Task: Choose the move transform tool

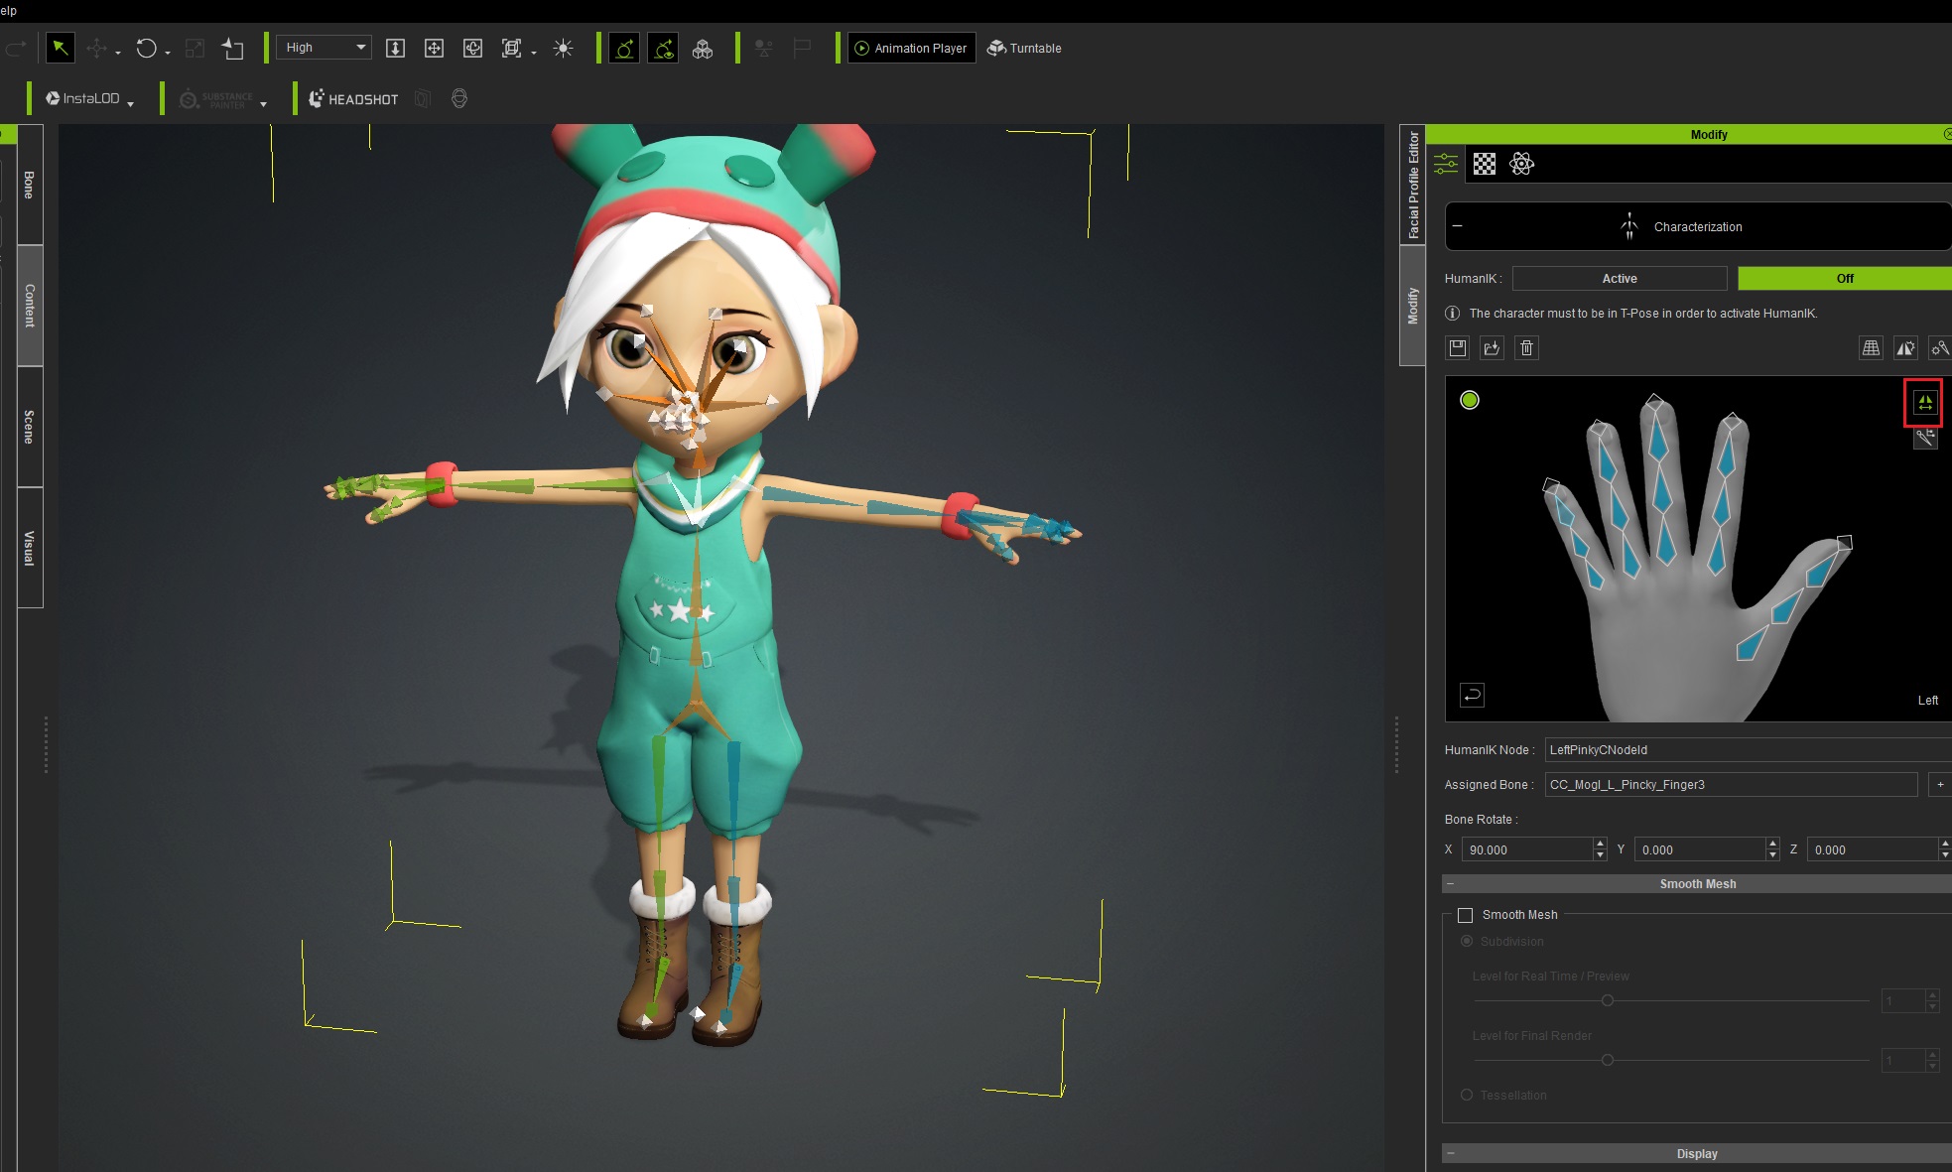Action: coord(96,48)
